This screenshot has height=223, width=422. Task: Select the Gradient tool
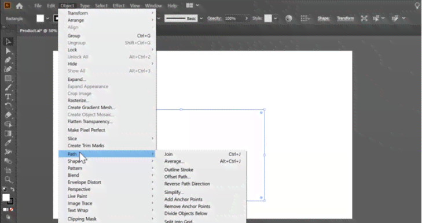pos(8,133)
